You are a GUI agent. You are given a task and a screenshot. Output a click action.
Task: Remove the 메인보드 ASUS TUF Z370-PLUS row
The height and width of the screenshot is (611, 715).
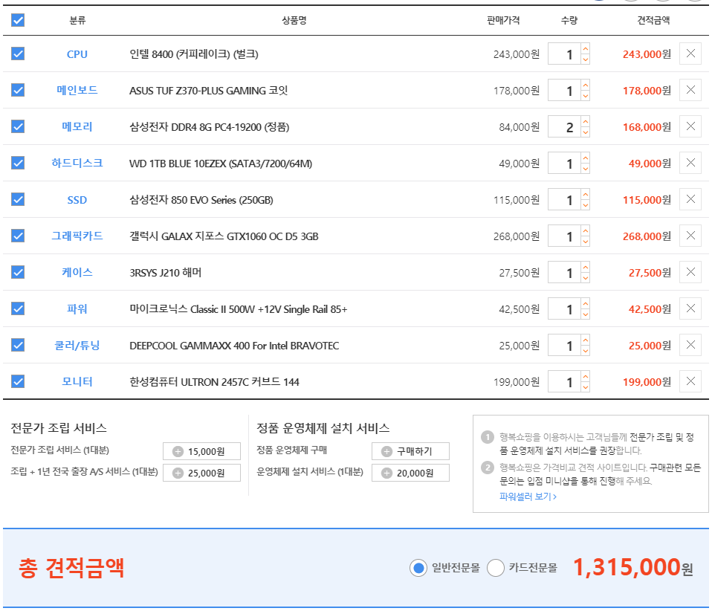pos(690,90)
